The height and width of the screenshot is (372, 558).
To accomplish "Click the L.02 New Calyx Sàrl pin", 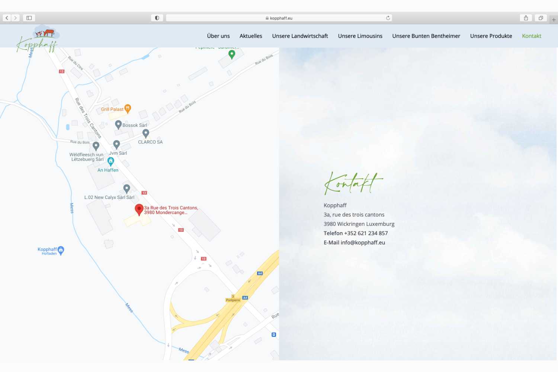I will [127, 188].
